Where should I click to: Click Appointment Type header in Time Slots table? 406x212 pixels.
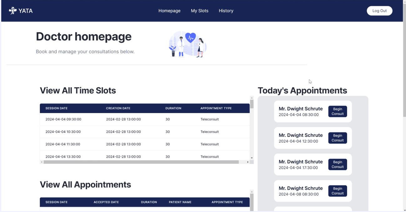pos(216,108)
